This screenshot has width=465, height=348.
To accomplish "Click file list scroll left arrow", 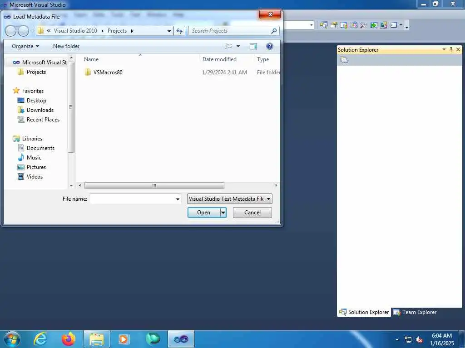I will click(79, 185).
